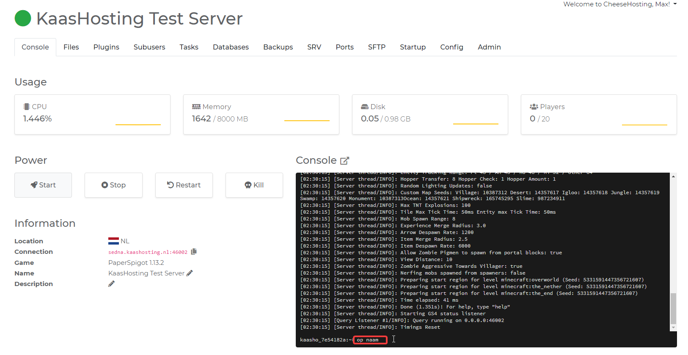The height and width of the screenshot is (355, 688).
Task: Open the SFTP tab
Action: click(377, 47)
